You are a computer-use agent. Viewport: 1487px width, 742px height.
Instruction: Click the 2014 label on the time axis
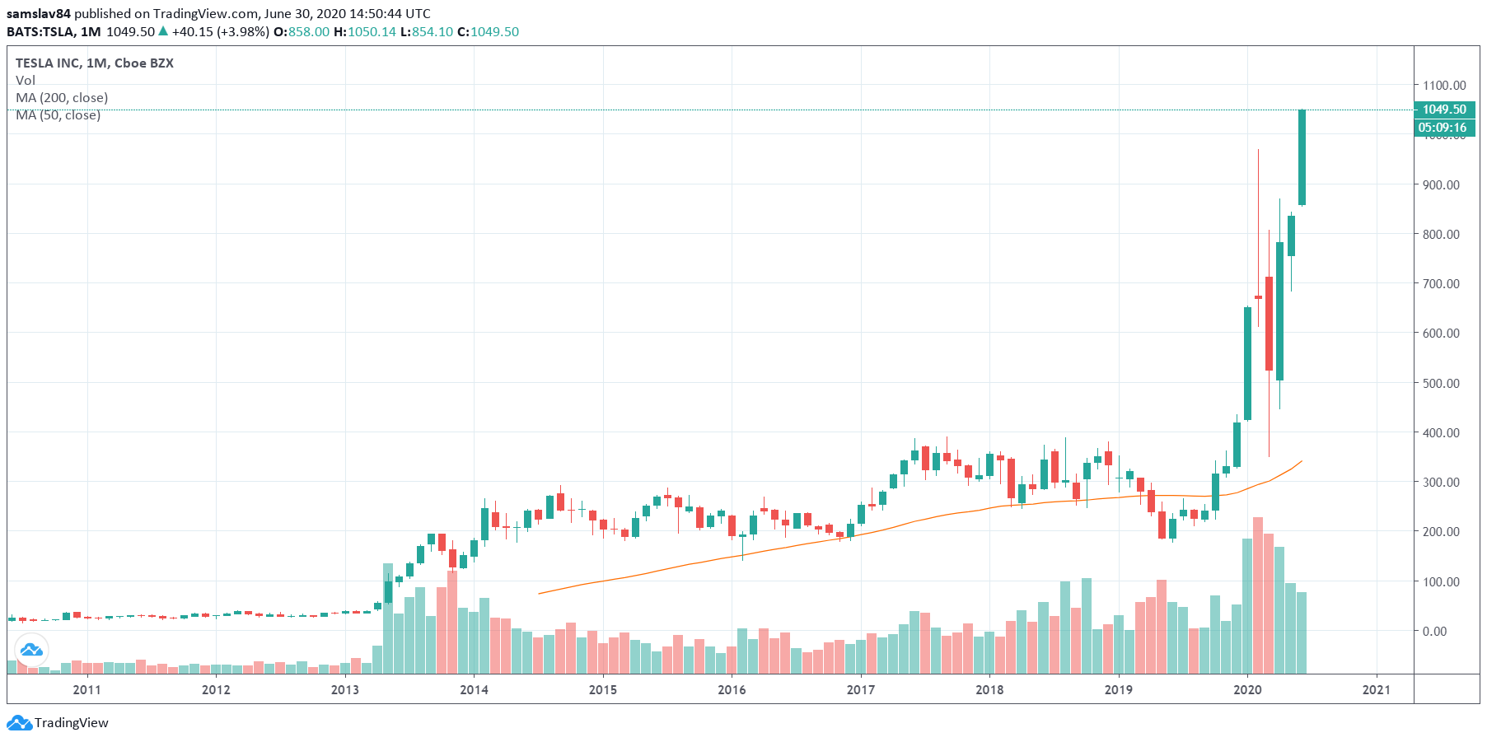[x=474, y=689]
